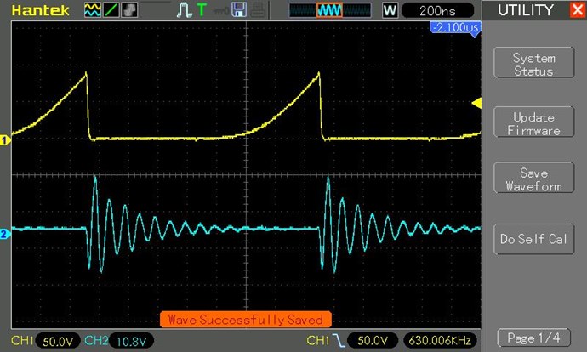Click the 630.006KHz frequency readout

[x=440, y=340]
